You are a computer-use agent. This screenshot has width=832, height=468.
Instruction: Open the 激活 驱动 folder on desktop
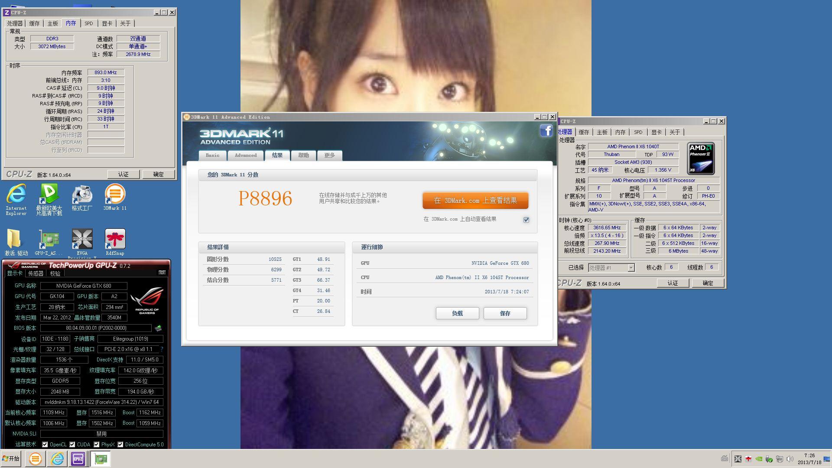click(x=16, y=243)
